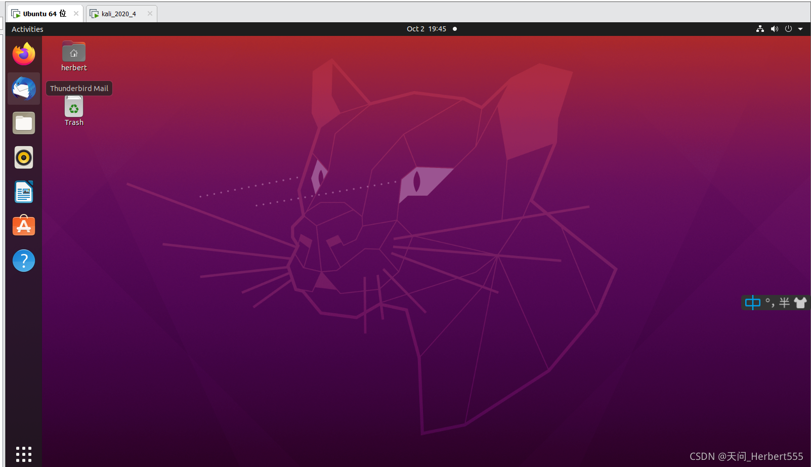Select the herbert home folder icon
Viewport: 811px width, 467px height.
[x=74, y=56]
